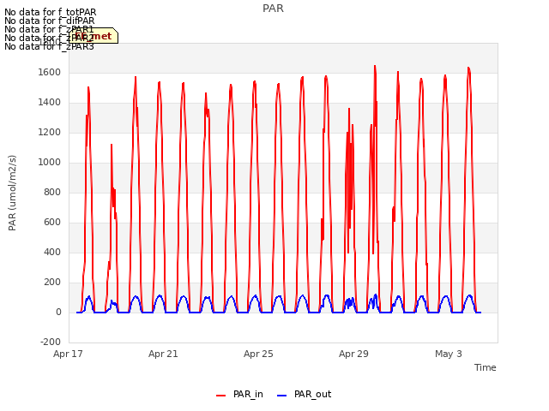Click the 800 y-axis tick label
Screen dimensions: 549x411
click(52, 192)
